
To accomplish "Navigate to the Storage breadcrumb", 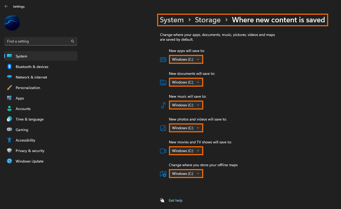I will coord(208,20).
